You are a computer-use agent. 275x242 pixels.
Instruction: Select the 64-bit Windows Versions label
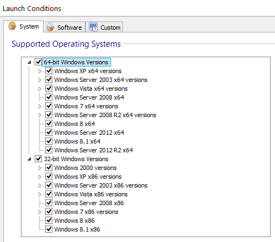(76, 62)
